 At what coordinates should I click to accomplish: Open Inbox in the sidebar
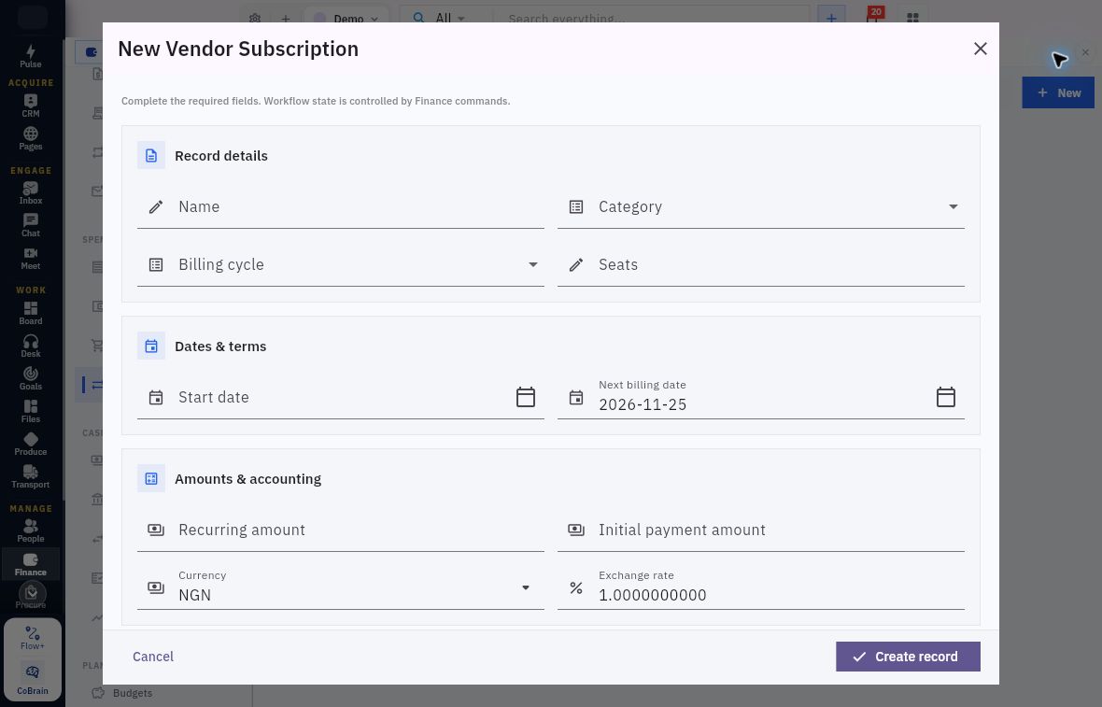point(30,192)
